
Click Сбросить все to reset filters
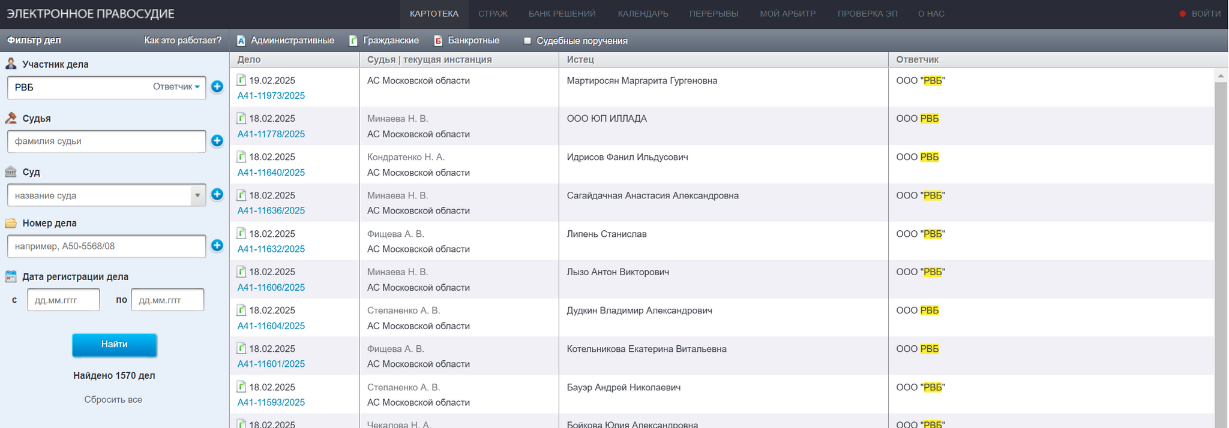click(x=113, y=399)
